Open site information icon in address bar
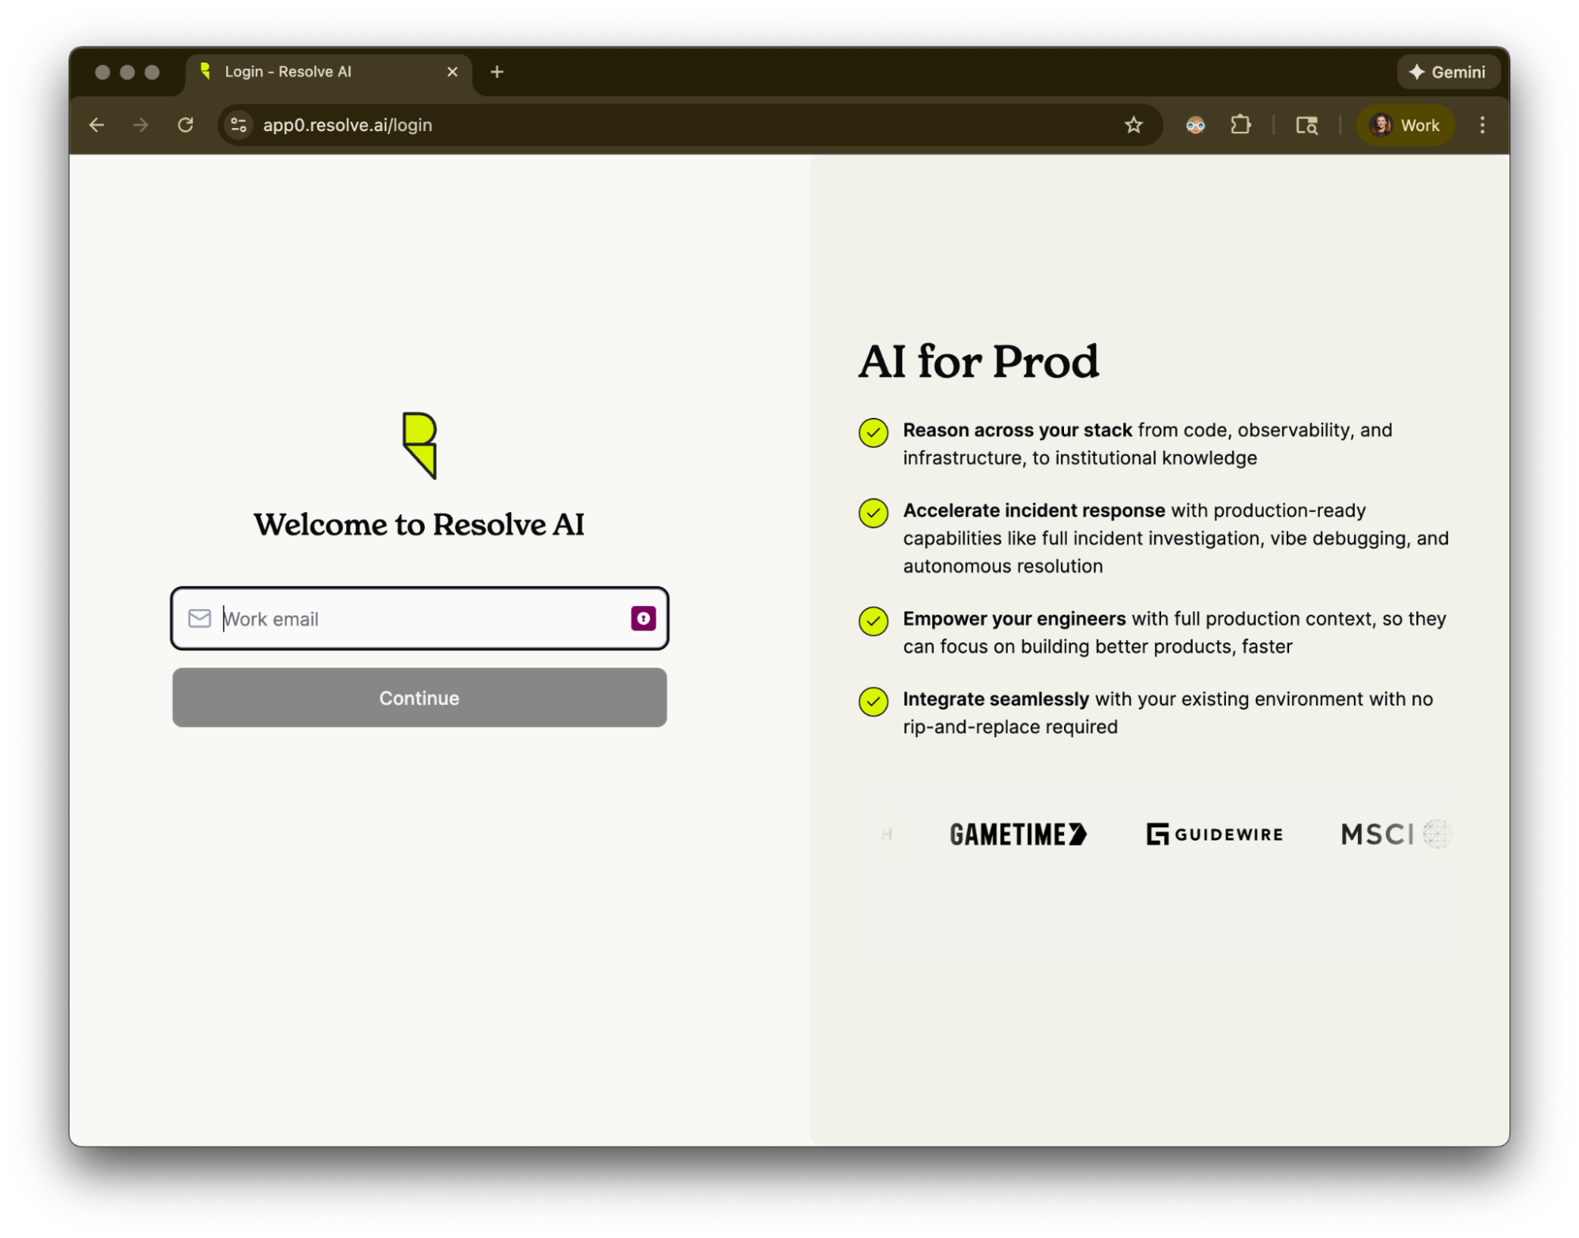This screenshot has height=1238, width=1579. 239,125
